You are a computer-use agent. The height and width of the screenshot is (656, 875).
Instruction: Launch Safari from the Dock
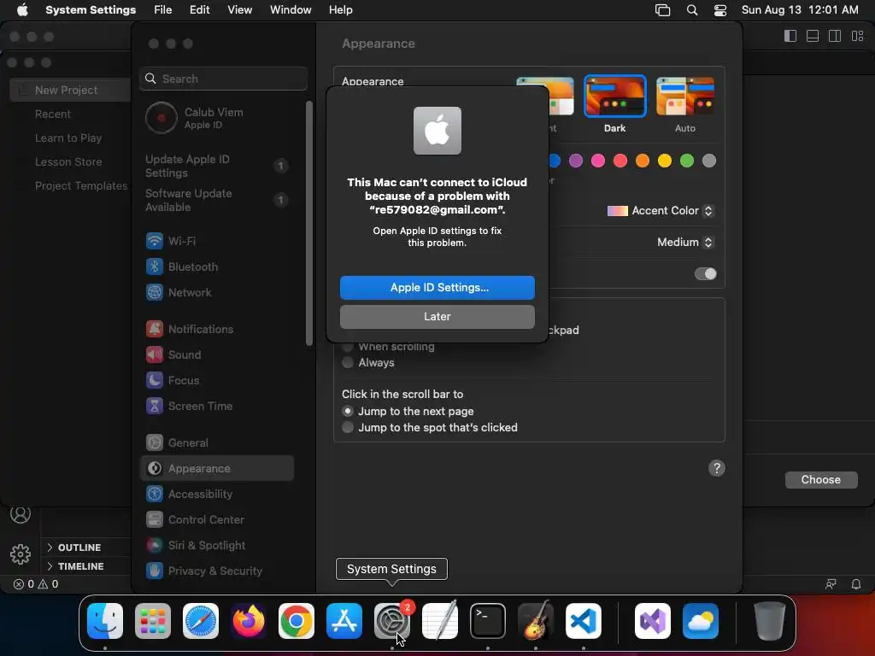201,621
